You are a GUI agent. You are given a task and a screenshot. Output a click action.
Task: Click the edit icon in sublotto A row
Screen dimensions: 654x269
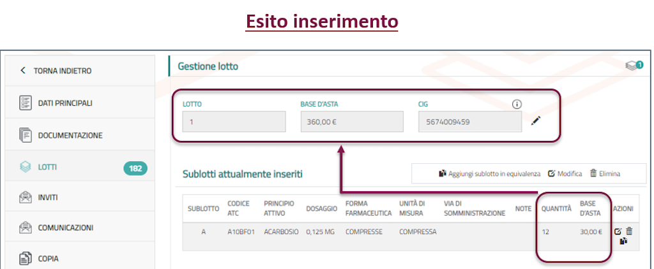click(618, 231)
